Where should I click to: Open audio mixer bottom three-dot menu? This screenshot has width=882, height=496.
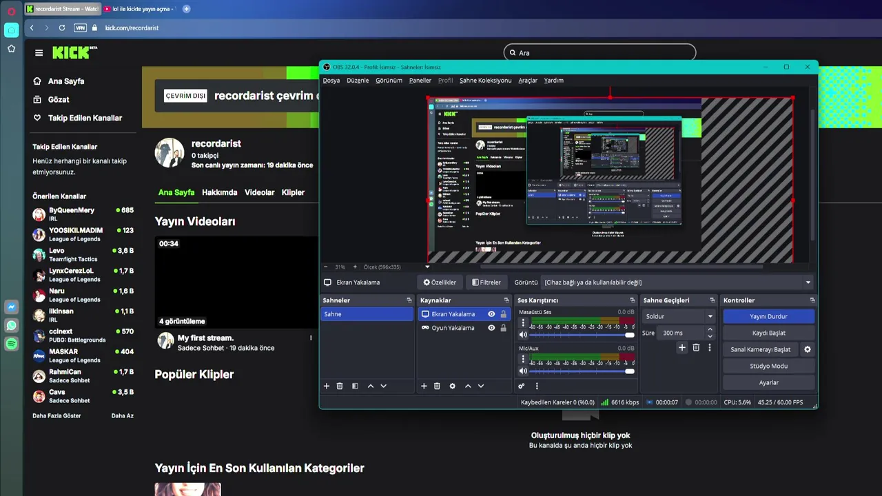click(537, 386)
